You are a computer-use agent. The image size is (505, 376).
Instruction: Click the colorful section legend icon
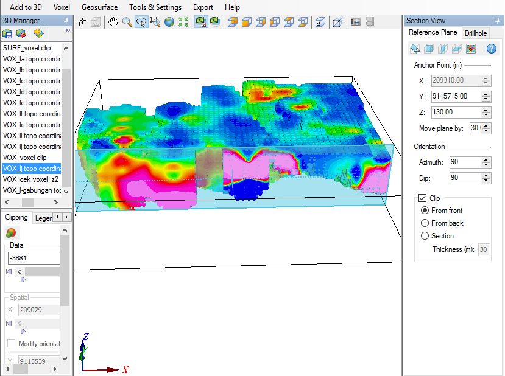[470, 49]
